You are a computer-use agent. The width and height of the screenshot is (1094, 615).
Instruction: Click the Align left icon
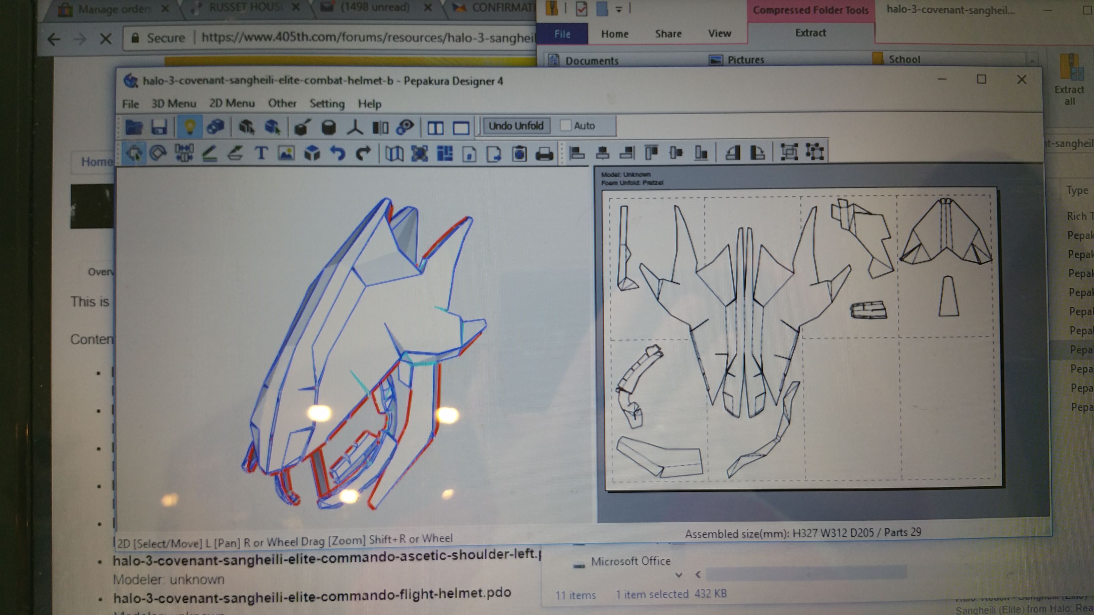click(x=577, y=153)
